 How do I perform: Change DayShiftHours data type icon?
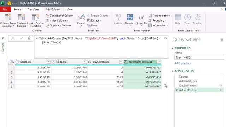pyautogui.click(x=90, y=62)
